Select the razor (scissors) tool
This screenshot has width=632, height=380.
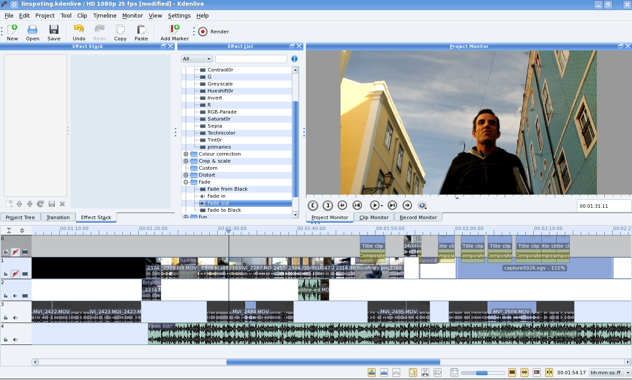tap(425, 373)
